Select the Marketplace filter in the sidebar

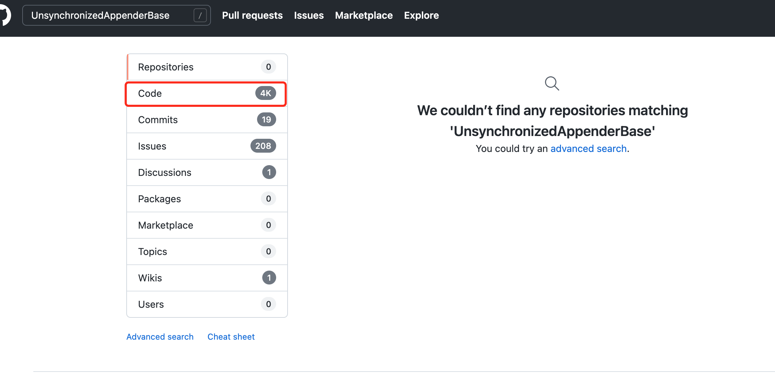(207, 225)
